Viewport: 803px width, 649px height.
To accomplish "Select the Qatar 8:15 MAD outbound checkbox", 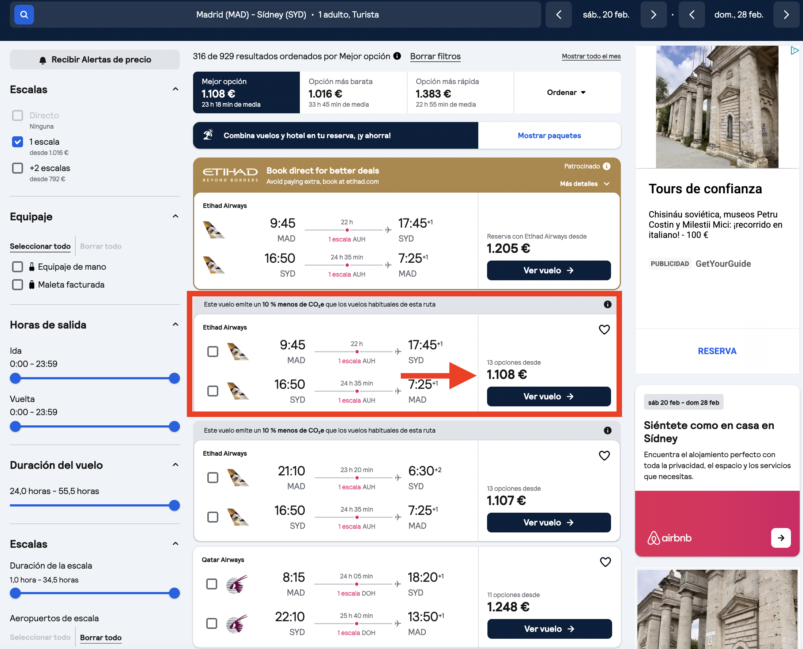I will pyautogui.click(x=212, y=584).
